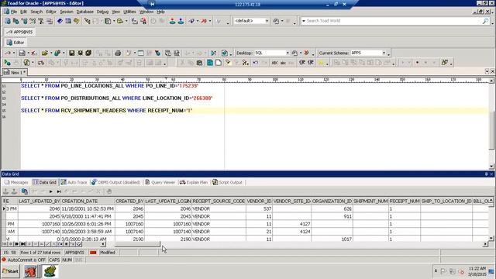The width and height of the screenshot is (496, 279).
Task: Click the rollback icon in Data Grid toolbar
Action: 14,191
